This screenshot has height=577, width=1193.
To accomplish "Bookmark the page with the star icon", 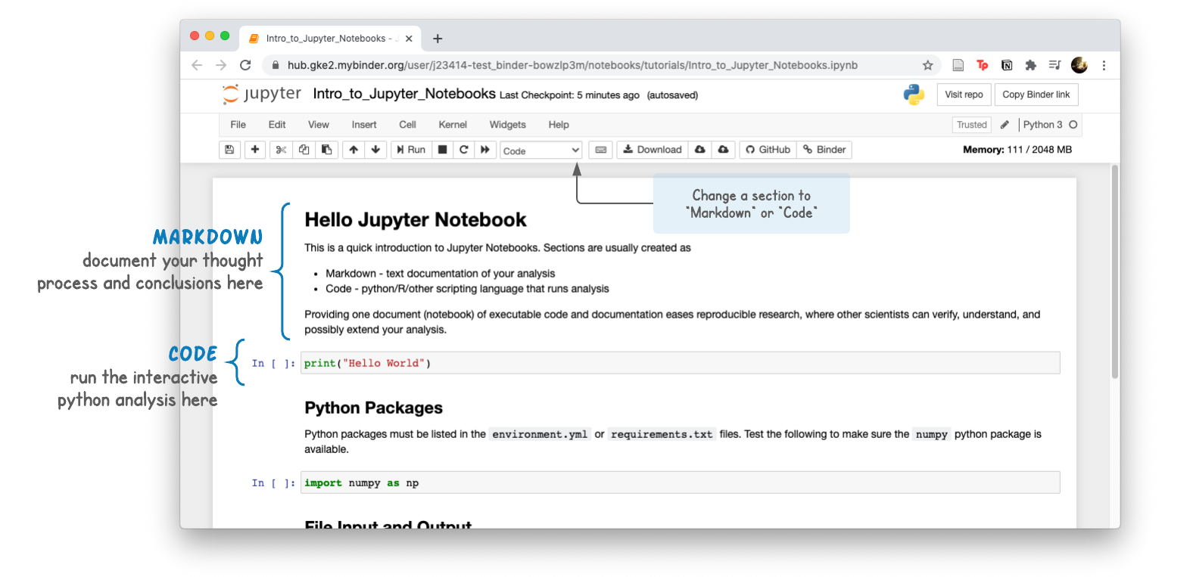I will (x=927, y=65).
